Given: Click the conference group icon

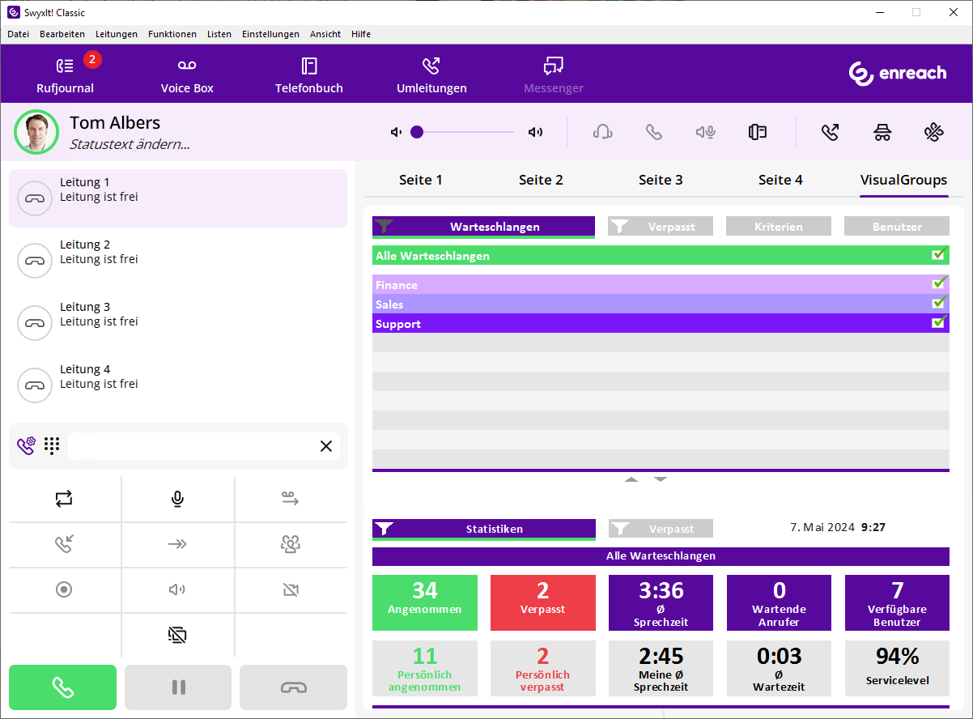Looking at the screenshot, I should 291,544.
